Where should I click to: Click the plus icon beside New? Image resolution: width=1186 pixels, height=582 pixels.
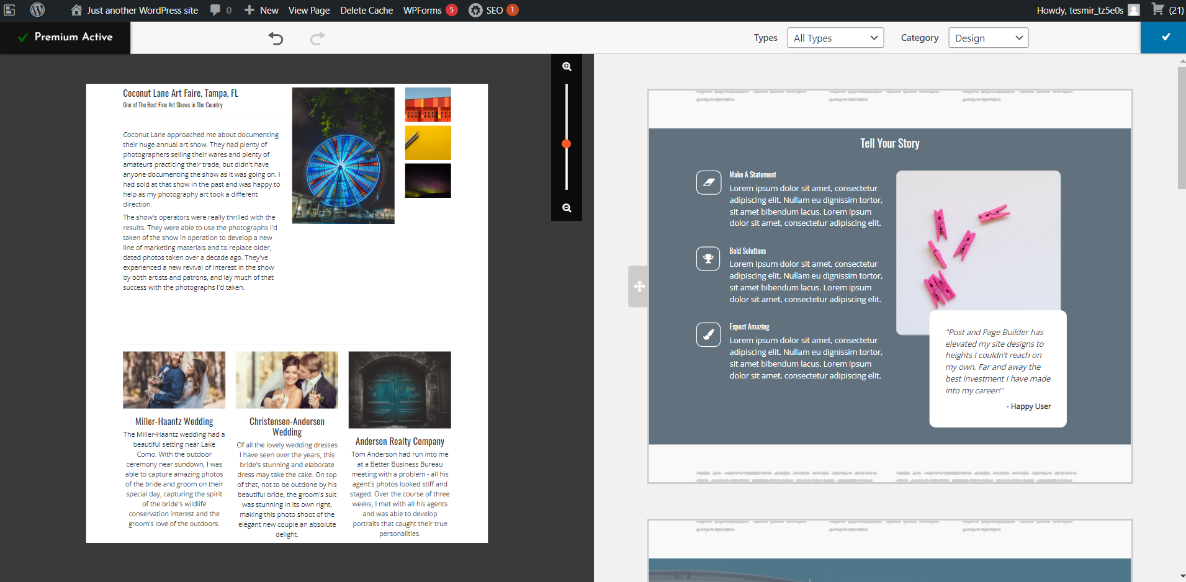point(249,10)
